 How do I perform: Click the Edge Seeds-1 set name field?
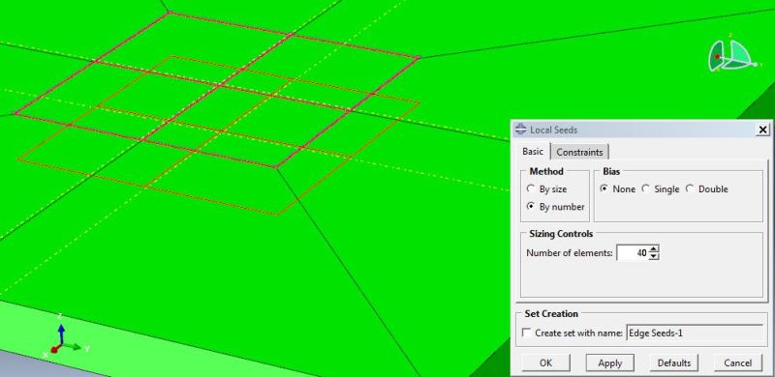tap(695, 333)
